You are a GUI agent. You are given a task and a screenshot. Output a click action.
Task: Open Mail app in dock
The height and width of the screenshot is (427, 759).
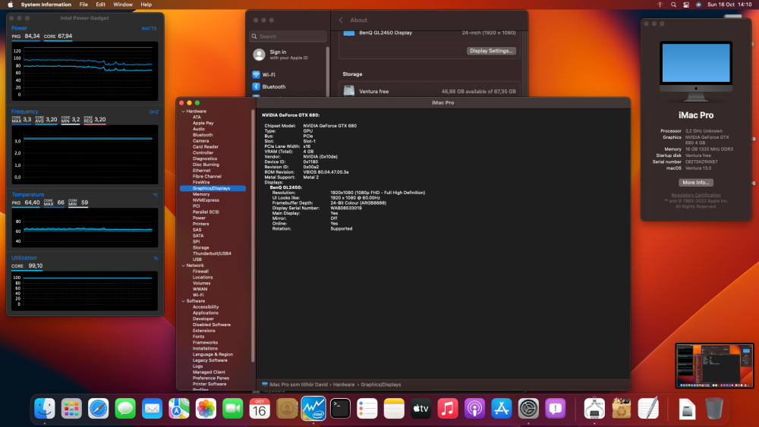[x=152, y=409]
